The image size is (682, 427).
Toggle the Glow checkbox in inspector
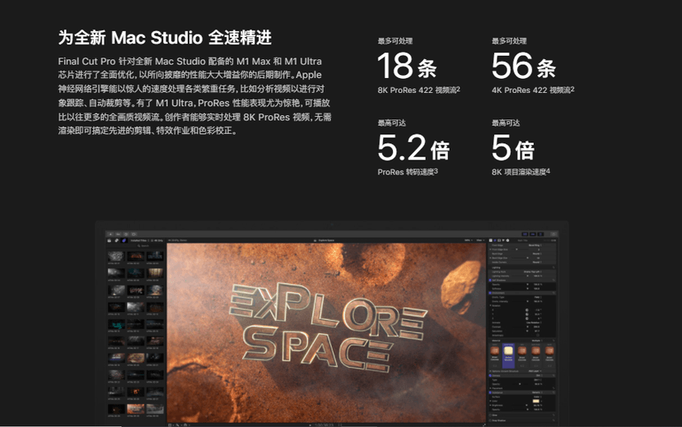[x=490, y=415]
